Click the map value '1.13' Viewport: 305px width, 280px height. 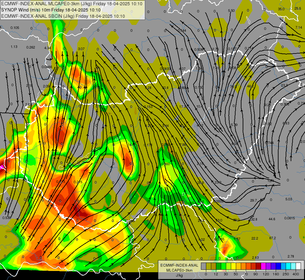[14, 47]
